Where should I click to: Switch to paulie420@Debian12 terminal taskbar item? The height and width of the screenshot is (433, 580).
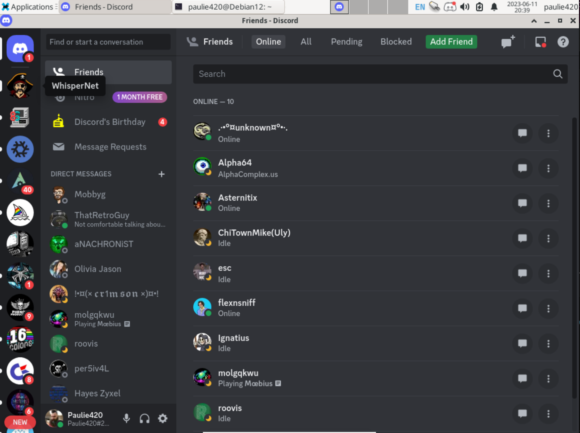pos(228,7)
